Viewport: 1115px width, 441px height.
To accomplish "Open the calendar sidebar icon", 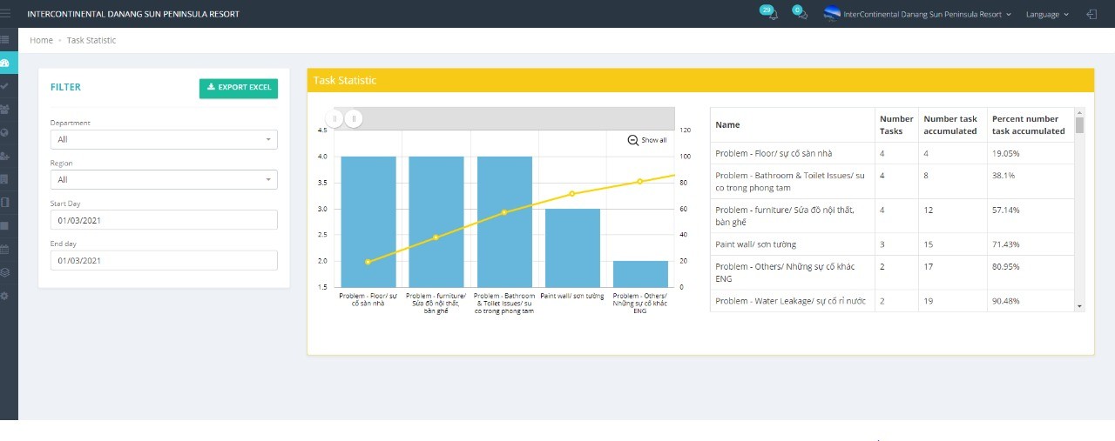I will 5,249.
